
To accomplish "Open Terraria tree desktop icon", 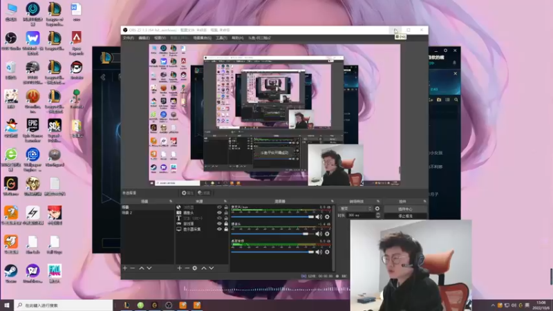I will (76, 99).
